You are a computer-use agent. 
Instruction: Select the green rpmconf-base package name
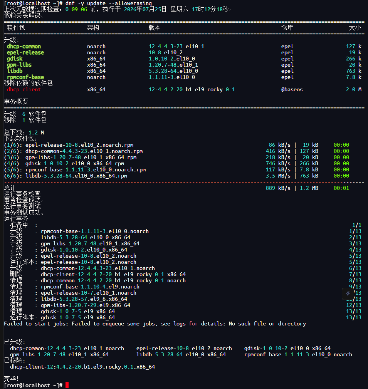pos(25,77)
